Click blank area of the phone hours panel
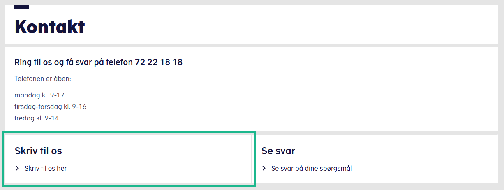This screenshot has height=190, width=504. tap(329, 99)
